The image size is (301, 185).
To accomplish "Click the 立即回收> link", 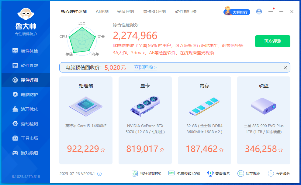I will (145, 67).
